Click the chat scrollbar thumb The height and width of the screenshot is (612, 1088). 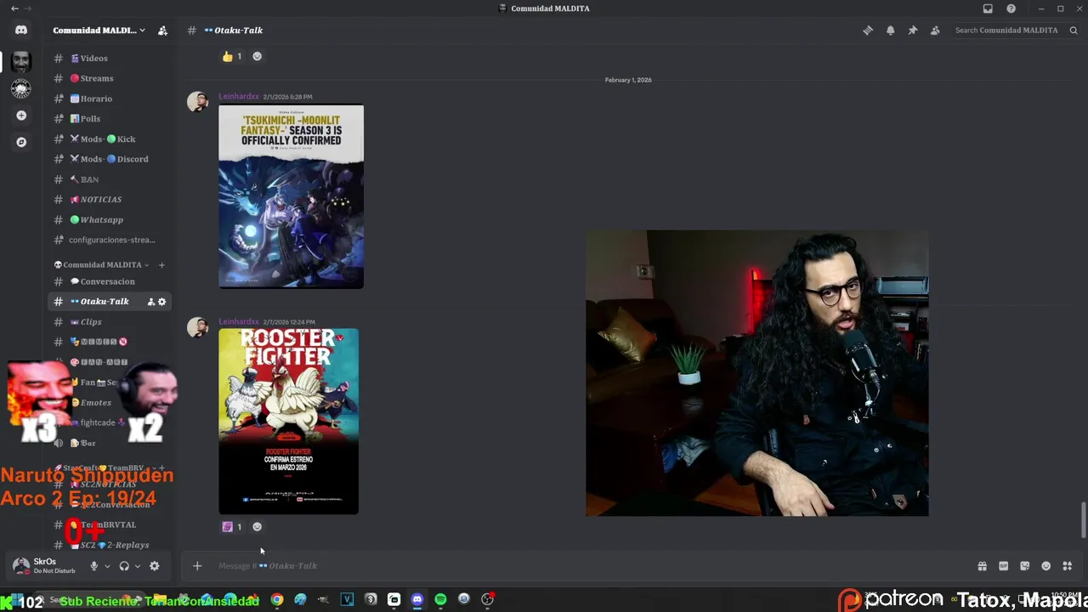1083,519
